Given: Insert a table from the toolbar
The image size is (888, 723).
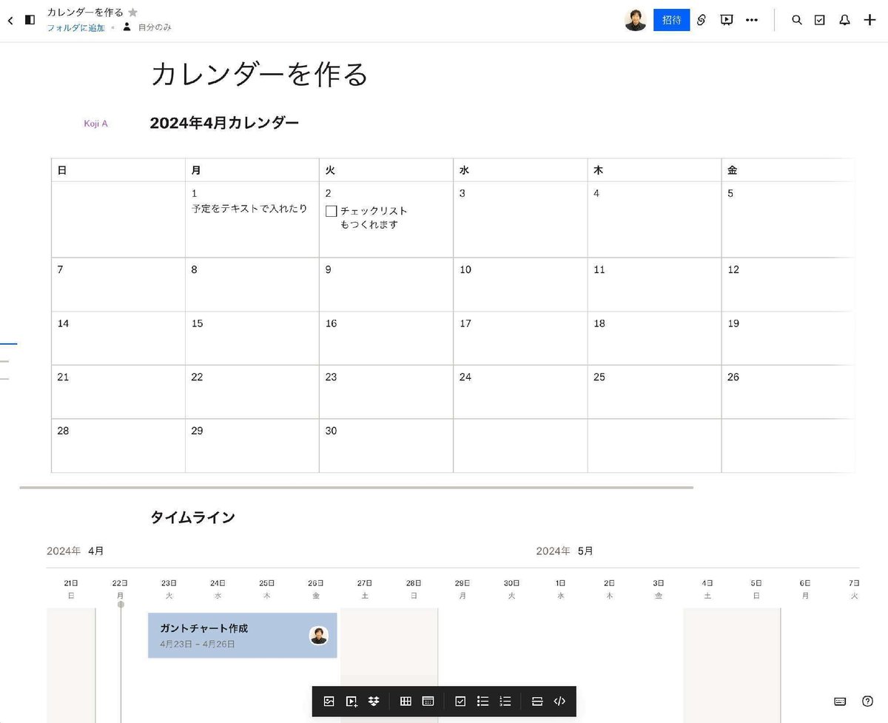Looking at the screenshot, I should click(406, 701).
